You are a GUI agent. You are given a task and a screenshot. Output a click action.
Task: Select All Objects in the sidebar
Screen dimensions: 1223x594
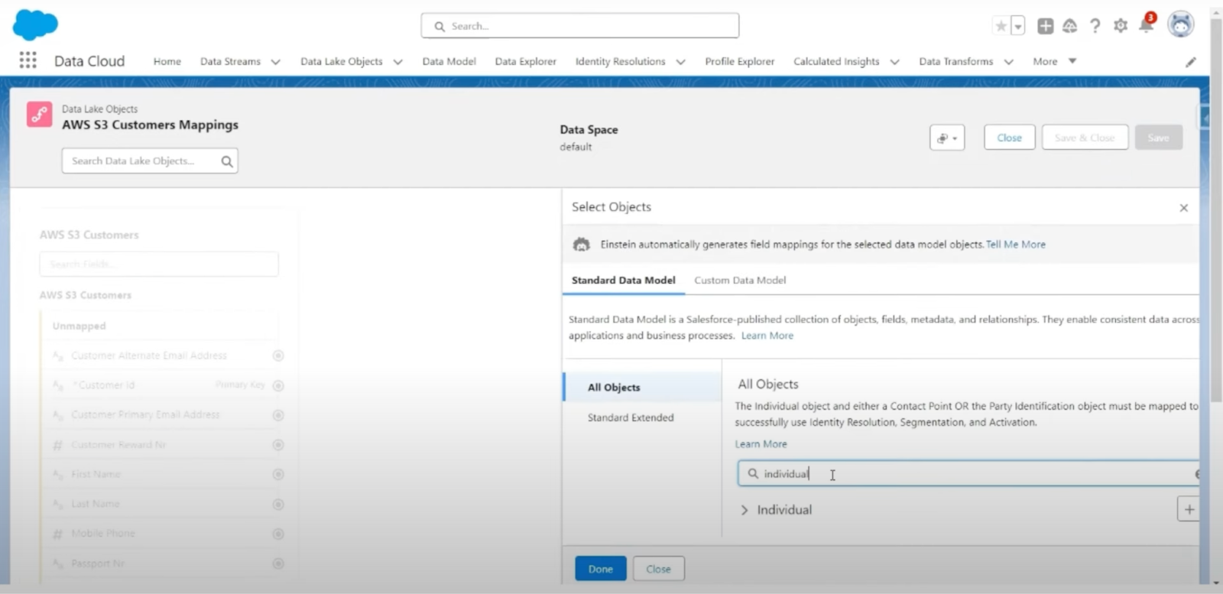point(643,388)
